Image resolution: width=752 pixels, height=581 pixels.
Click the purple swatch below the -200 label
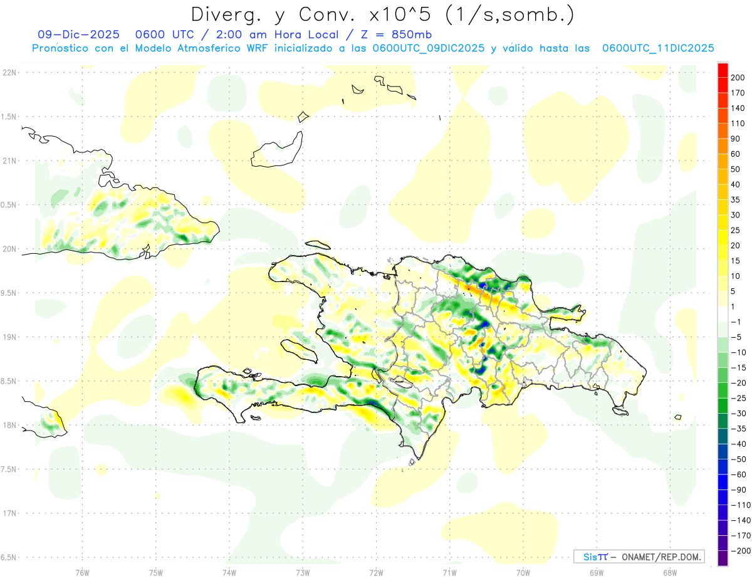[723, 558]
